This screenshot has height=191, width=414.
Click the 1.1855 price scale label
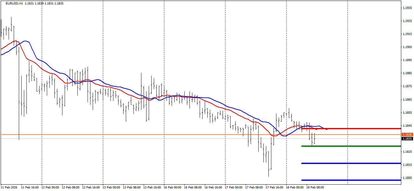coord(408,113)
